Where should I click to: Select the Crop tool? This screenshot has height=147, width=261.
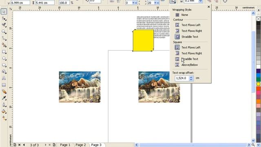4,25
